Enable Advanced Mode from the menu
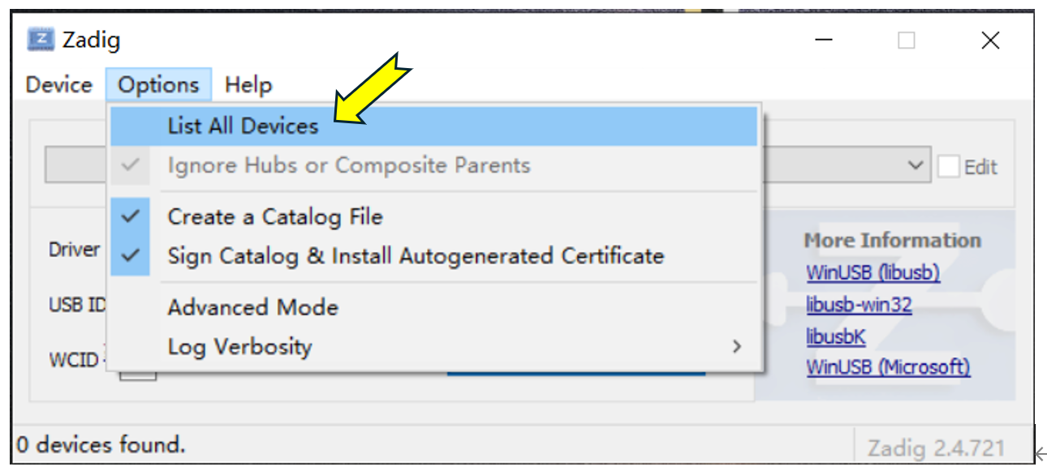The width and height of the screenshot is (1047, 471). point(252,308)
